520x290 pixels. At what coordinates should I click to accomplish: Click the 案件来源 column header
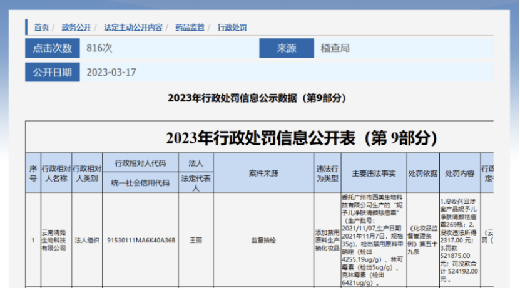(x=263, y=173)
